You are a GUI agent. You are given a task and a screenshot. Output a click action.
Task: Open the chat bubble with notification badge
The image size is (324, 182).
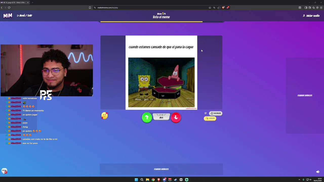coord(4,171)
